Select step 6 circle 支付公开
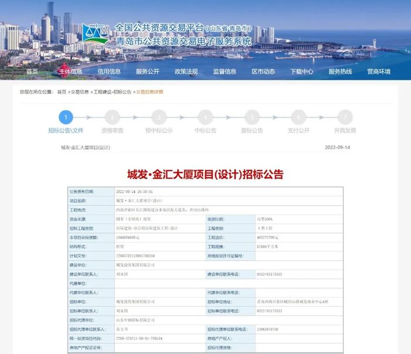The height and width of the screenshot is (354, 411). (298, 117)
